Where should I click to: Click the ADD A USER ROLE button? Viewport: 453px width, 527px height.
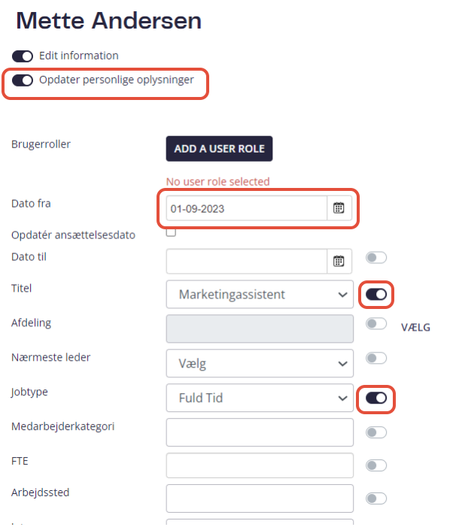pyautogui.click(x=219, y=149)
